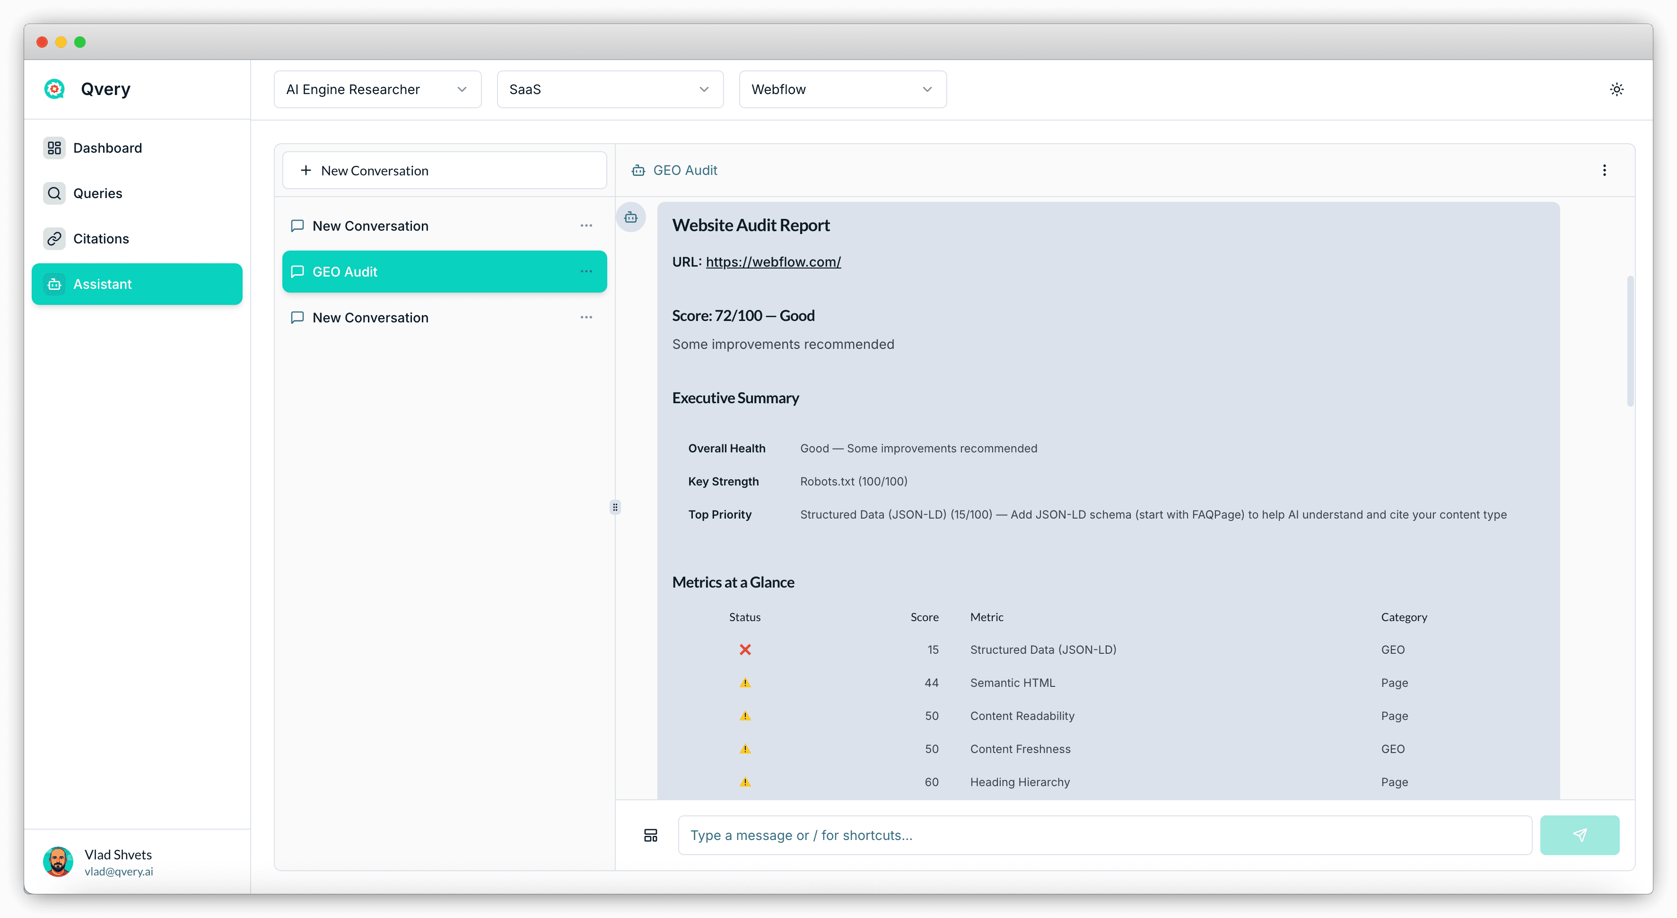
Task: Open the Citations section
Action: [x=137, y=239]
